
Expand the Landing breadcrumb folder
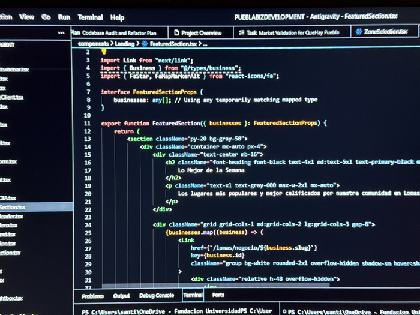tap(125, 44)
